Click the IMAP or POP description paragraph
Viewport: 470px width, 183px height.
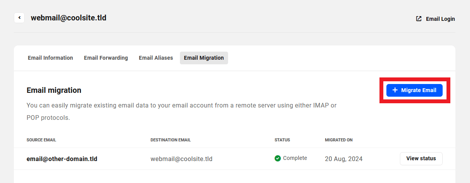181,111
